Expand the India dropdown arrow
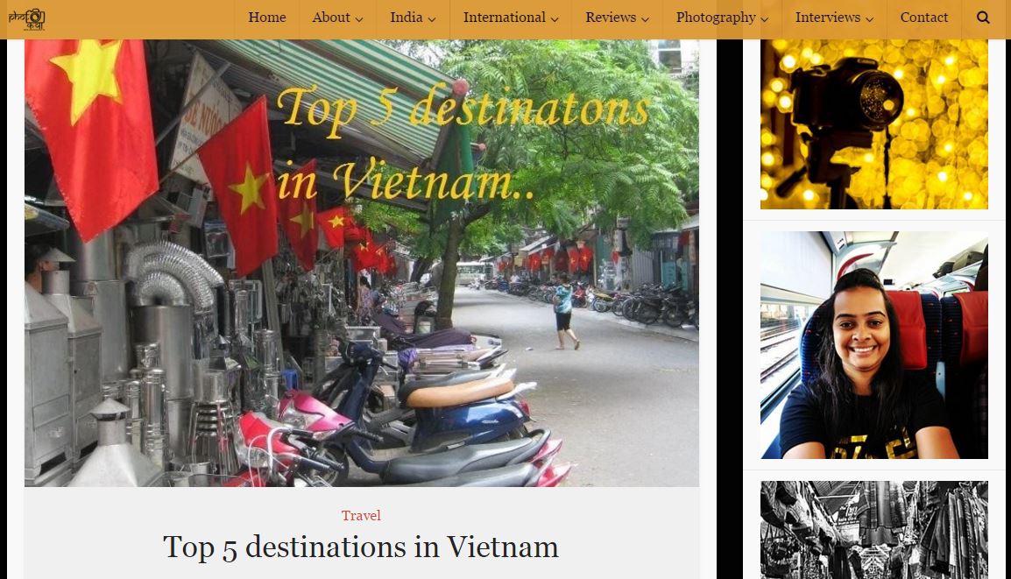This screenshot has height=579, width=1011. 432,19
